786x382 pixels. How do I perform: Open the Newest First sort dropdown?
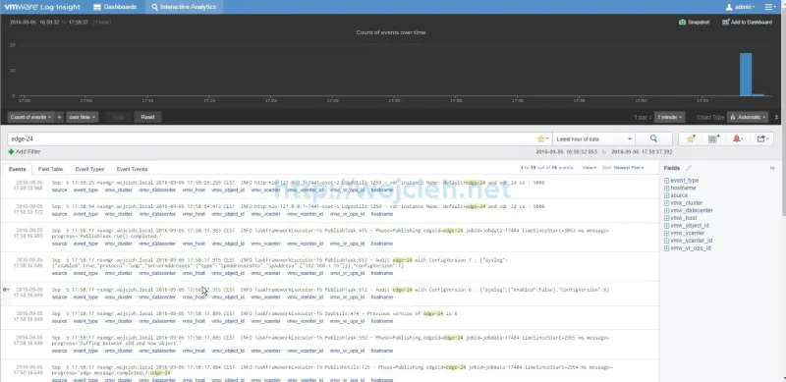point(629,168)
